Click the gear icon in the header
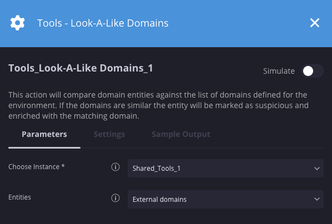The width and height of the screenshot is (332, 224). coord(18,23)
